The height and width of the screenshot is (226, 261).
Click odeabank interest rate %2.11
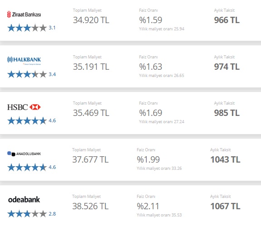pos(148,206)
